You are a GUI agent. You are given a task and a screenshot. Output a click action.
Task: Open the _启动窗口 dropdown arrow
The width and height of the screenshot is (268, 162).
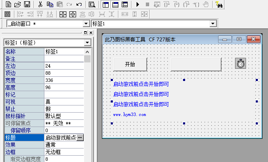click(x=86, y=24)
